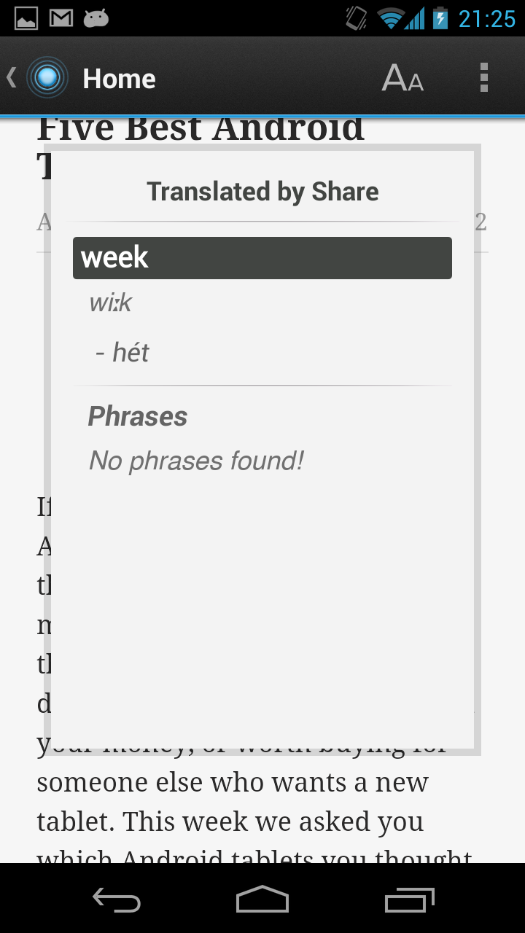Open the font size adjustment icon

pyautogui.click(x=402, y=77)
